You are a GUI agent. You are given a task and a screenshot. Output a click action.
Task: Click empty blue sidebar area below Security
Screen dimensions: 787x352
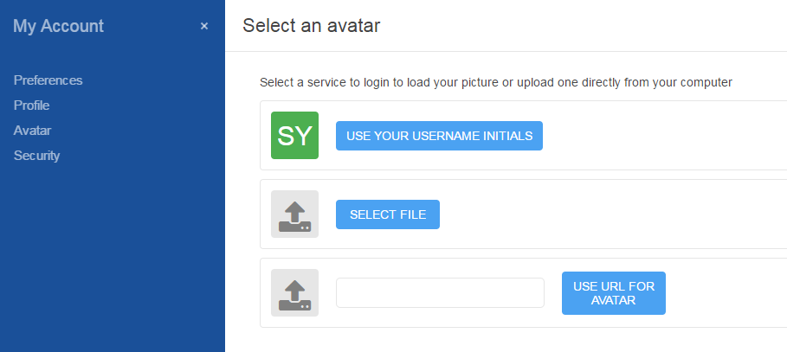pos(113,259)
